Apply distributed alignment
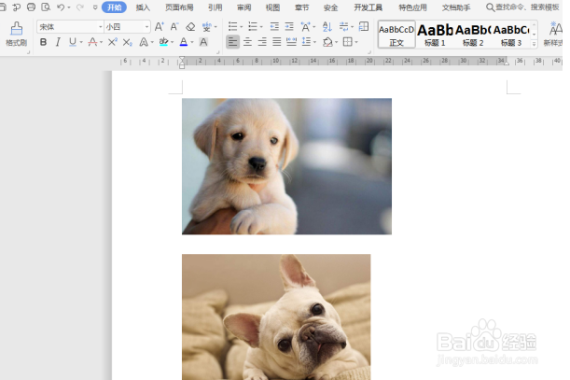This screenshot has height=380, width=570. pyautogui.click(x=292, y=42)
